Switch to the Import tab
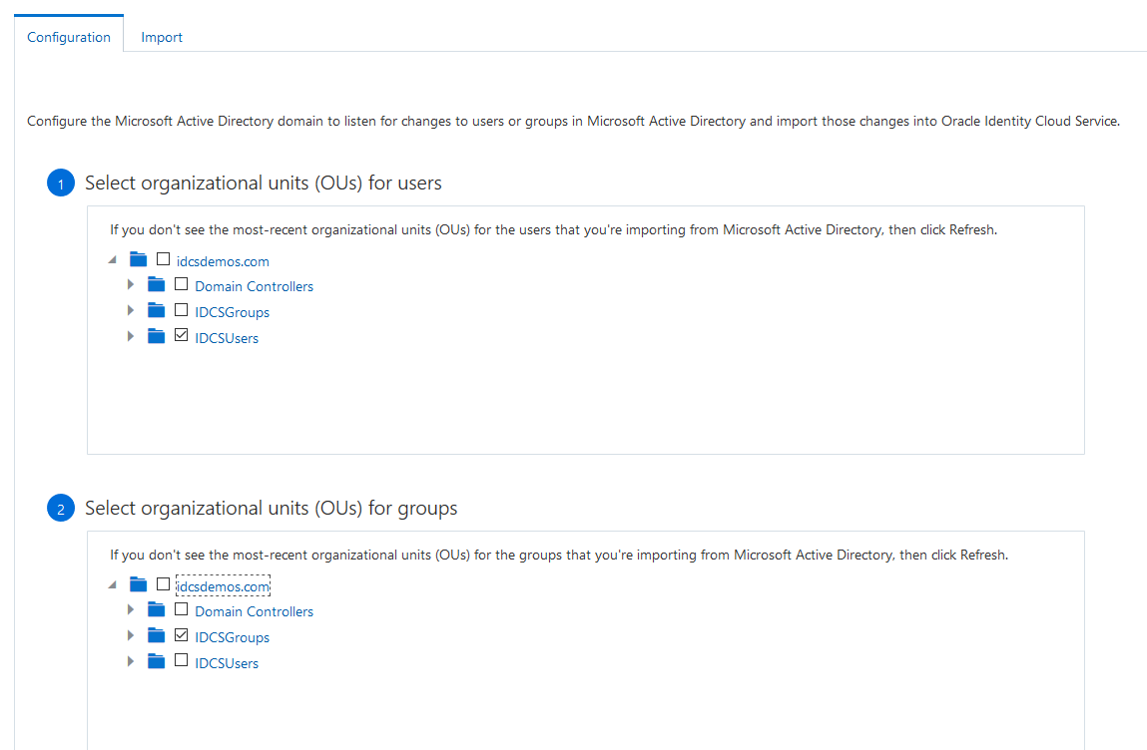Viewport: 1147px width, 750px height. coord(162,37)
